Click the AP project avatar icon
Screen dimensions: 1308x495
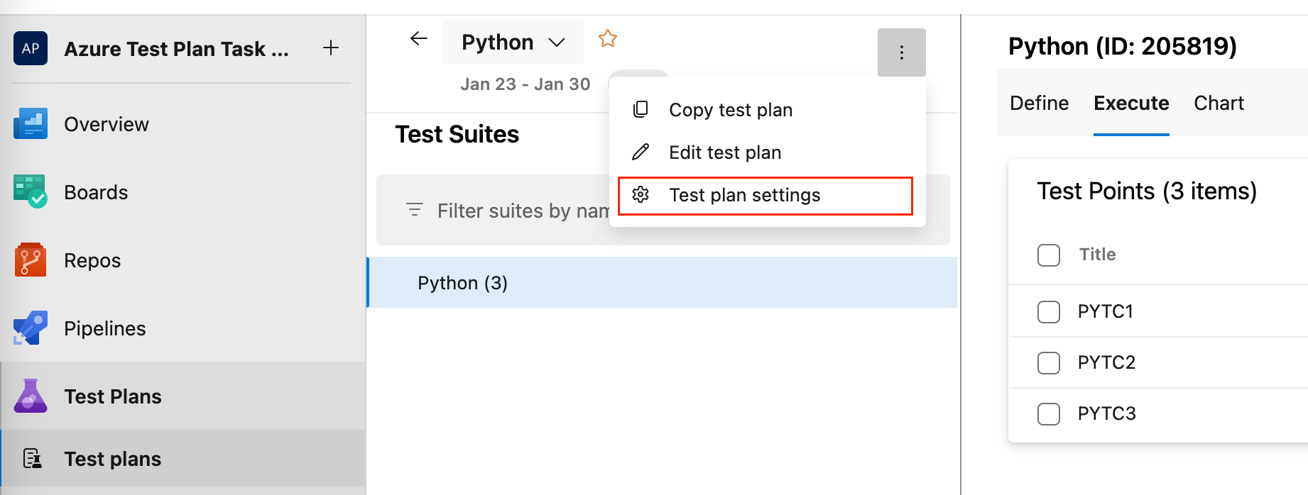30,48
